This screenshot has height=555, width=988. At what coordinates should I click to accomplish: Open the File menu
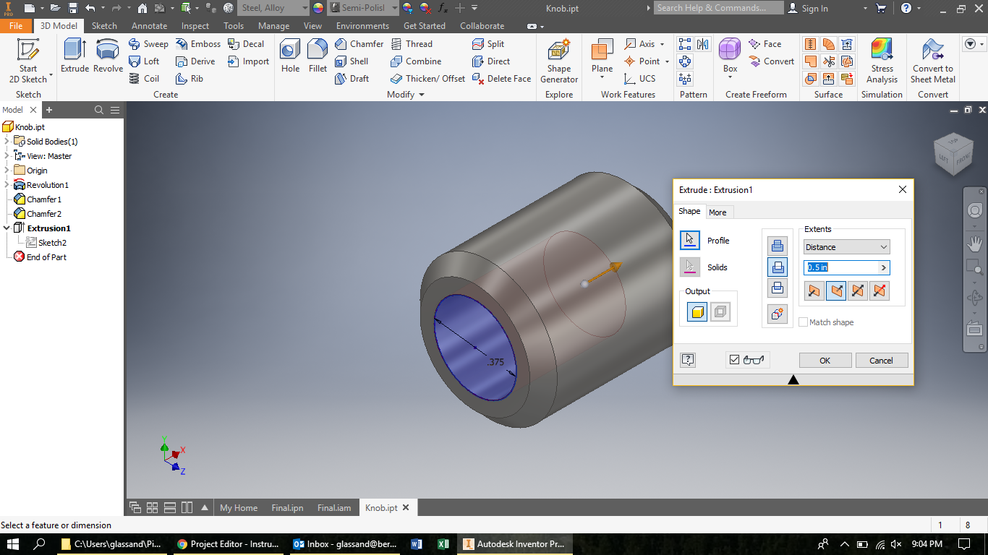point(16,25)
